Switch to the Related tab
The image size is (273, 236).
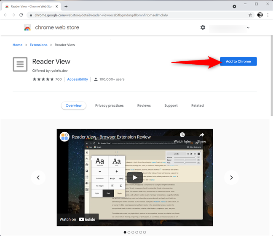[x=198, y=105]
